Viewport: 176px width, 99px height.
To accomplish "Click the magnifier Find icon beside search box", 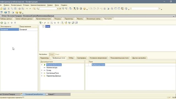I will (x=38, y=9).
